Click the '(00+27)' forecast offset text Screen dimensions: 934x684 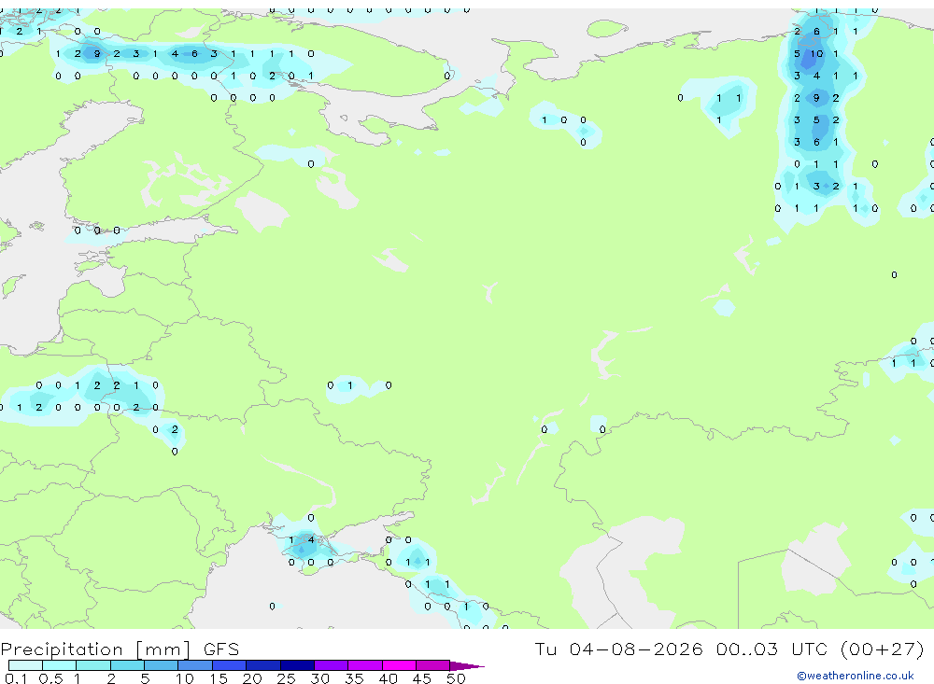[x=883, y=649]
